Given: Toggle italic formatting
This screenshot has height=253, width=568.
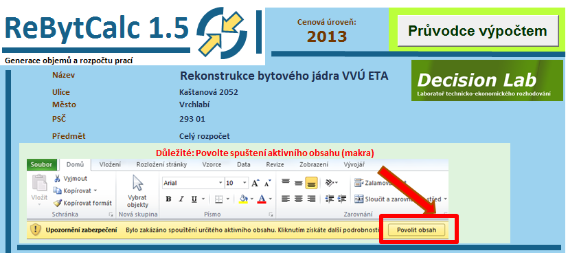Looking at the screenshot, I should coord(181,199).
